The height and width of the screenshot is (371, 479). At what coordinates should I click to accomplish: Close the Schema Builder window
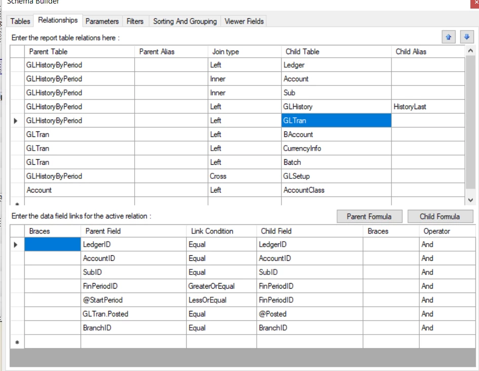tap(475, 3)
